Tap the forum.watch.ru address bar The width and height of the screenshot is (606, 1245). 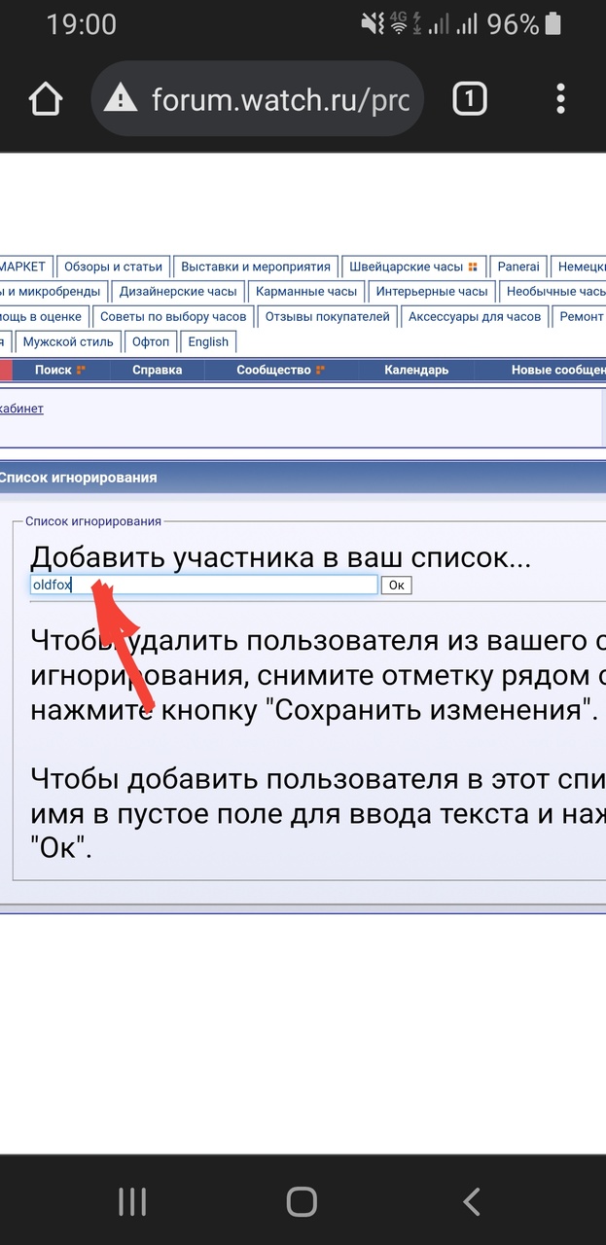click(280, 98)
